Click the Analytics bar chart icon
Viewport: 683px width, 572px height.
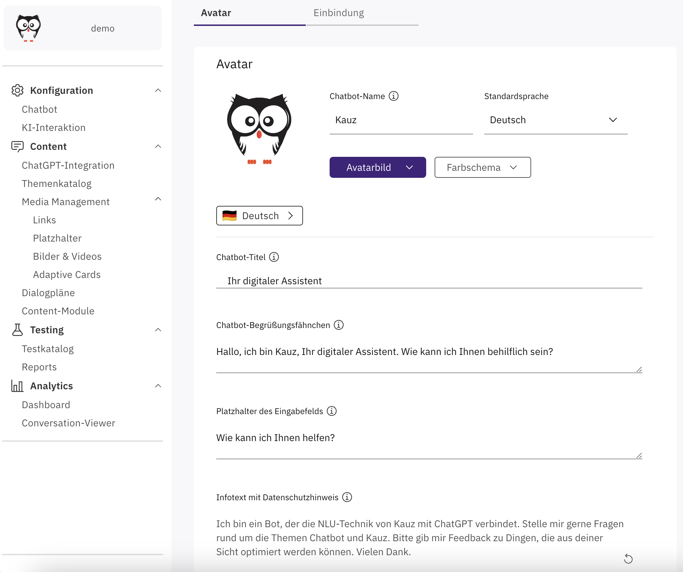(x=17, y=386)
